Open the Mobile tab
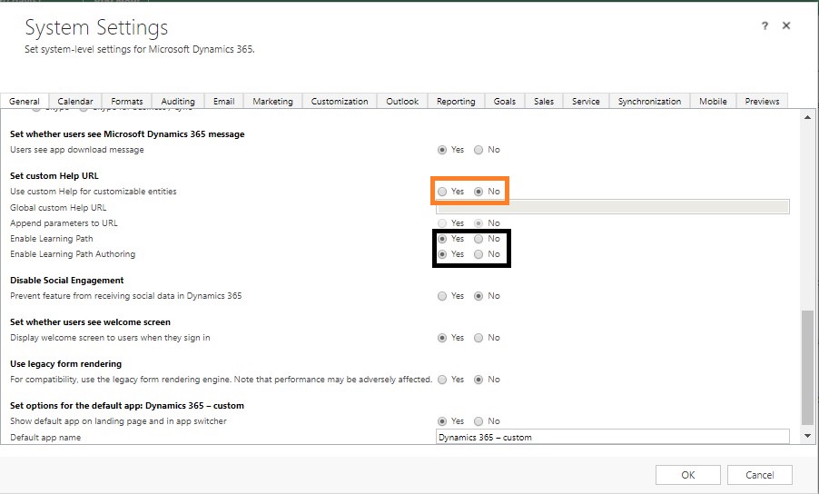 [713, 101]
